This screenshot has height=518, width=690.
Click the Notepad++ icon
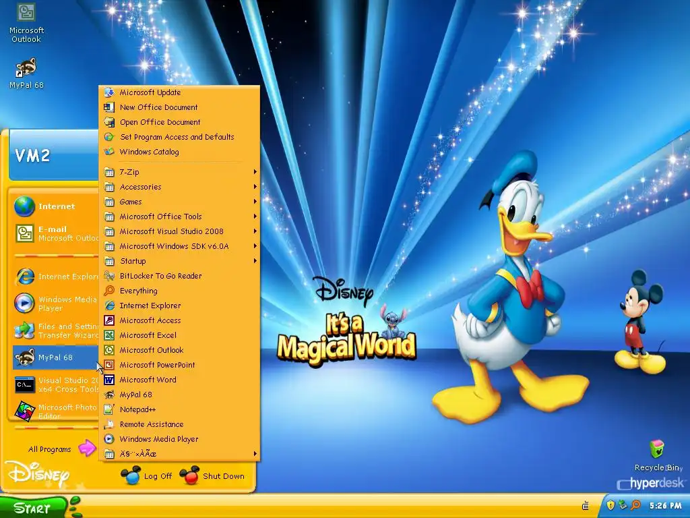click(x=109, y=409)
